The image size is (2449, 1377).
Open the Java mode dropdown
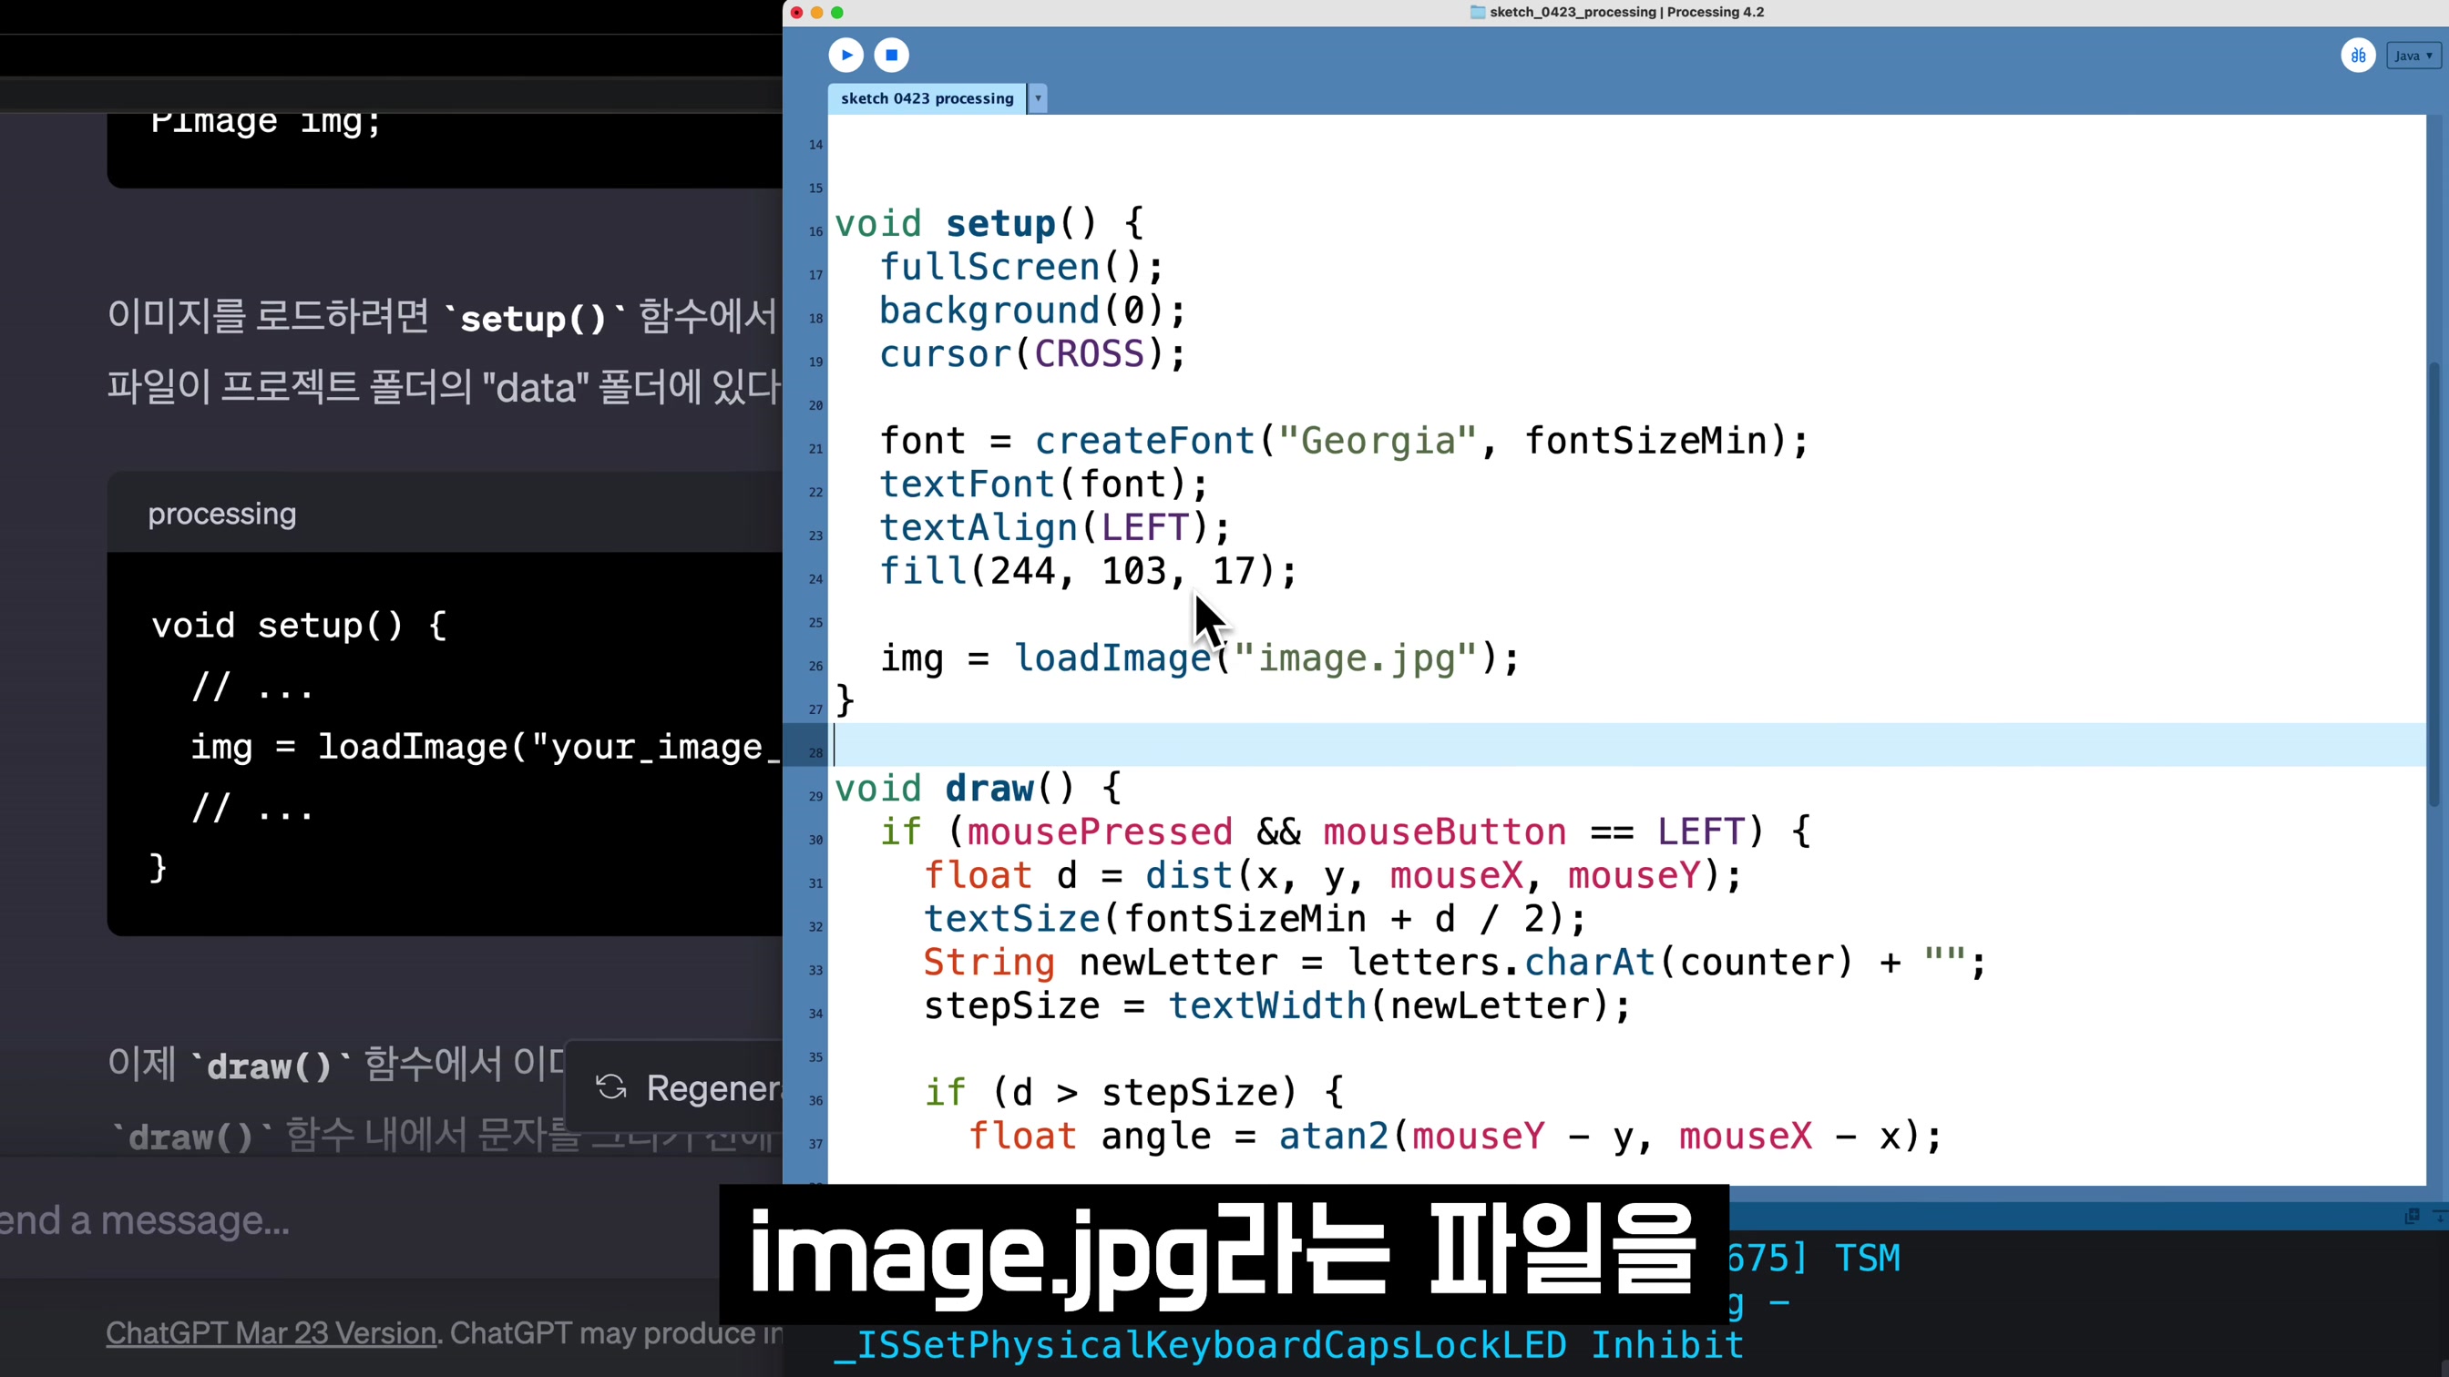(2413, 56)
